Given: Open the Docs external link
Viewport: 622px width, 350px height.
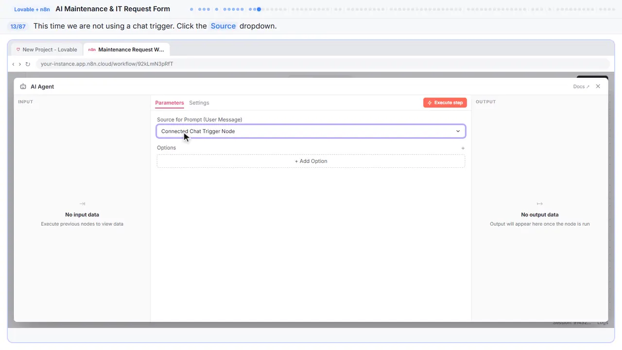Looking at the screenshot, I should coord(581,87).
